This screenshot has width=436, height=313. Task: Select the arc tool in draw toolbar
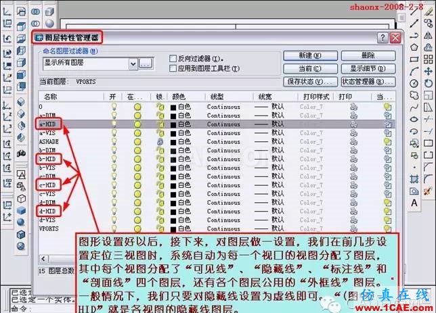414,72
